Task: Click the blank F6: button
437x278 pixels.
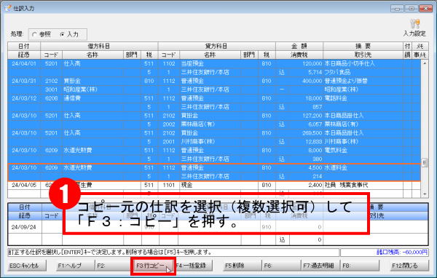Action: (281, 266)
